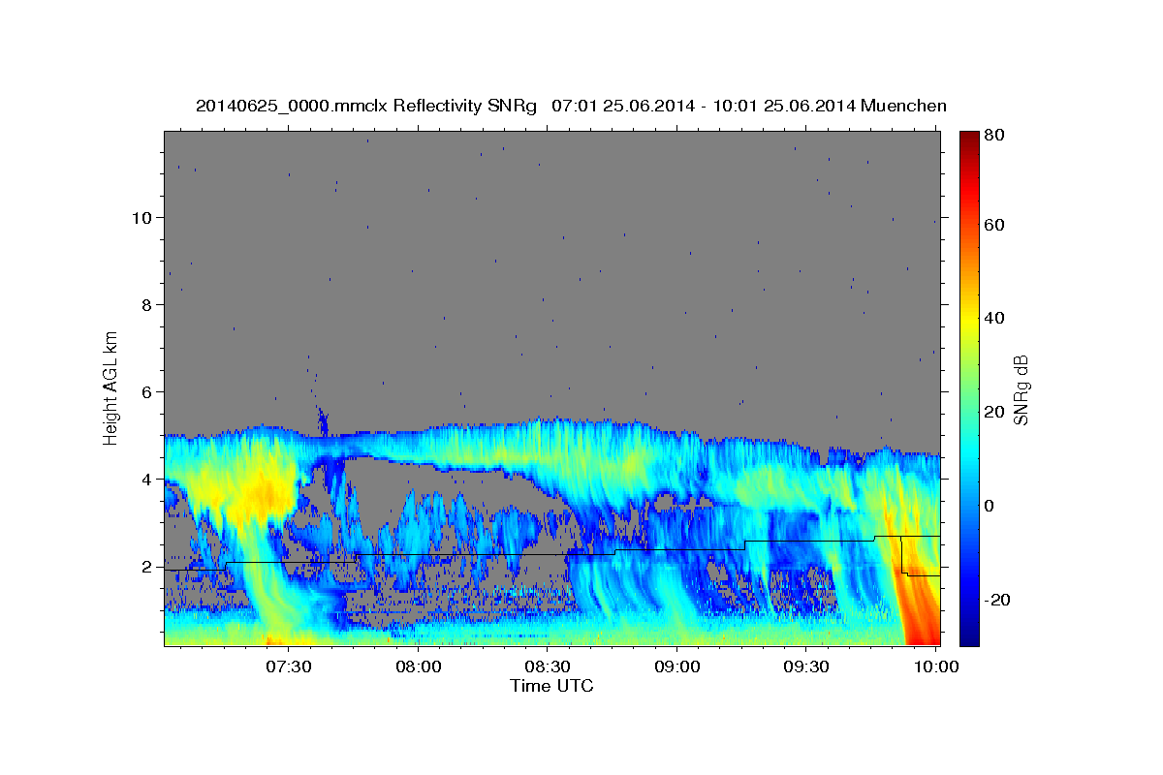Viewport: 1163px width, 775px height.
Task: Click the colorbar value 80
Action: point(993,136)
